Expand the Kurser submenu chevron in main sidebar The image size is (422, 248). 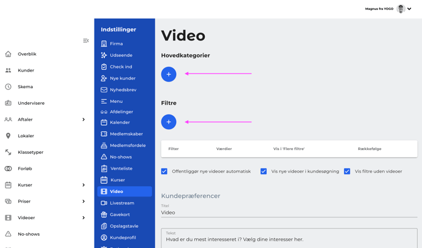click(83, 185)
